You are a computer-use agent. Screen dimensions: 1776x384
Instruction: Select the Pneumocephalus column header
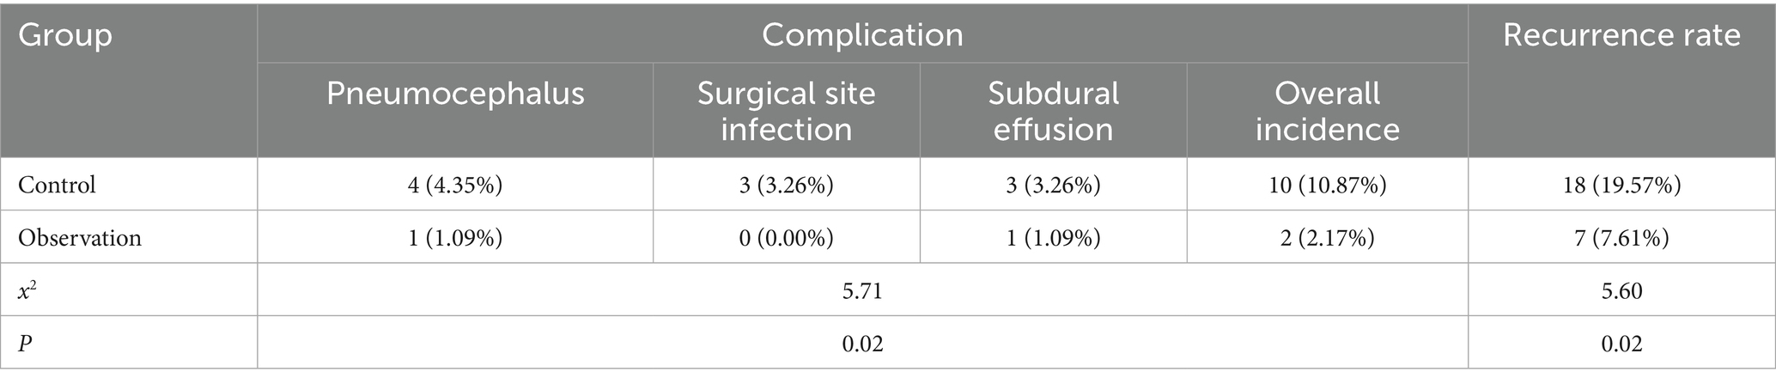455,94
